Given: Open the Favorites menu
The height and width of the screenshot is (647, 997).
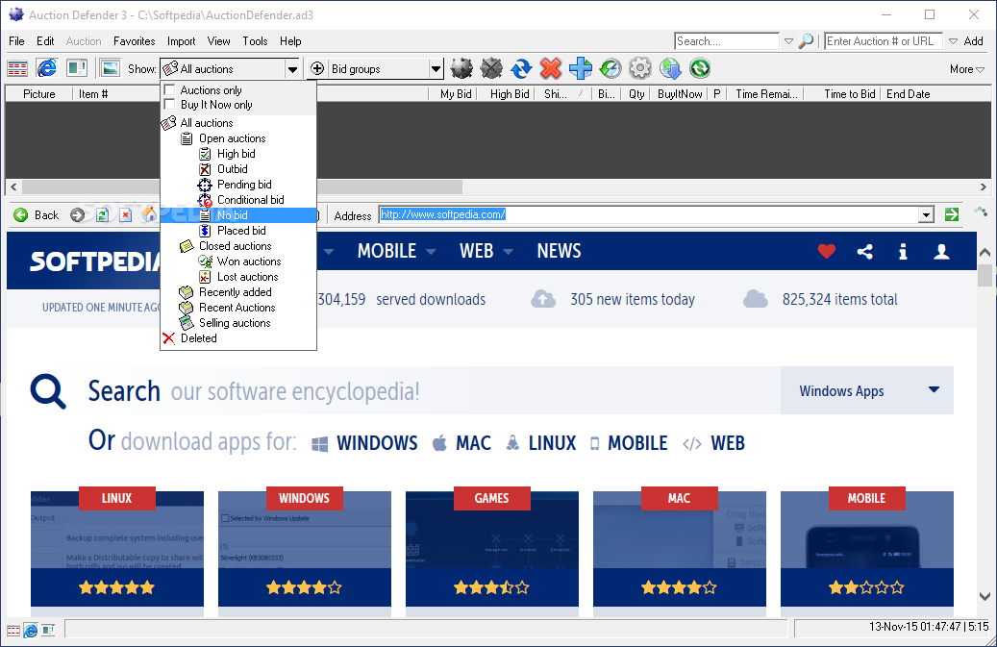Looking at the screenshot, I should [x=135, y=41].
